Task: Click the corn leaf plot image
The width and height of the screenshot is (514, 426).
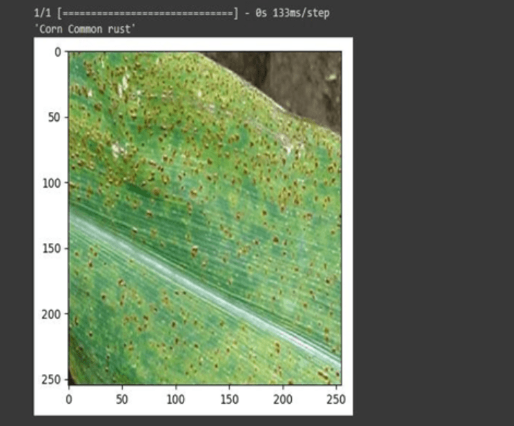Action: (x=205, y=218)
